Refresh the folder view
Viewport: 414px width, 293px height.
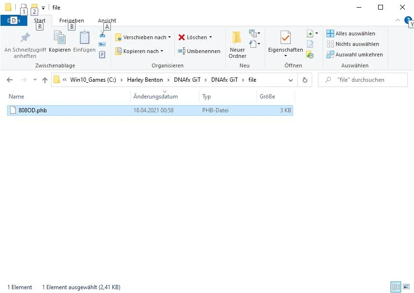305,80
